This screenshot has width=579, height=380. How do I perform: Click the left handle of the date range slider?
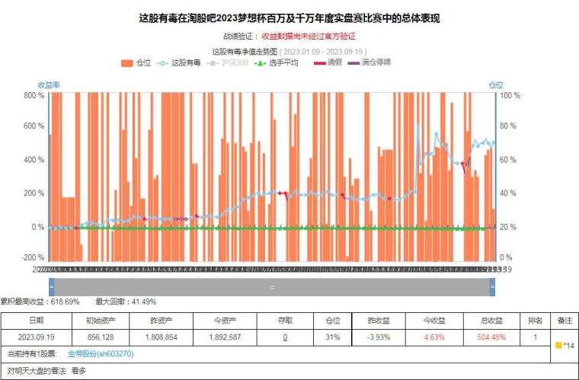(52, 287)
